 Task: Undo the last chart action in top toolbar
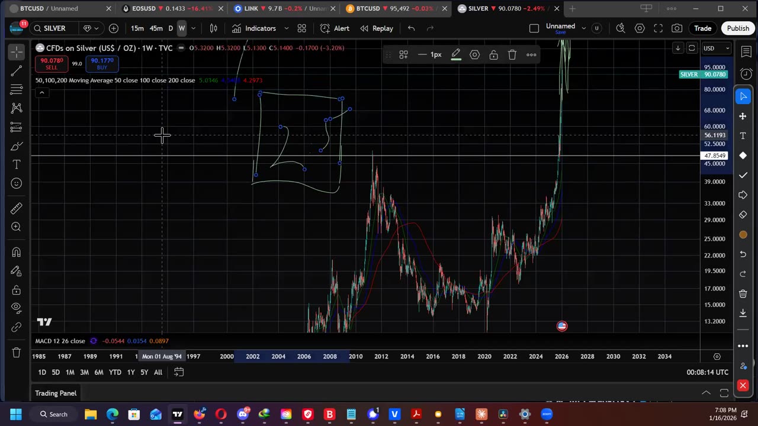(412, 28)
